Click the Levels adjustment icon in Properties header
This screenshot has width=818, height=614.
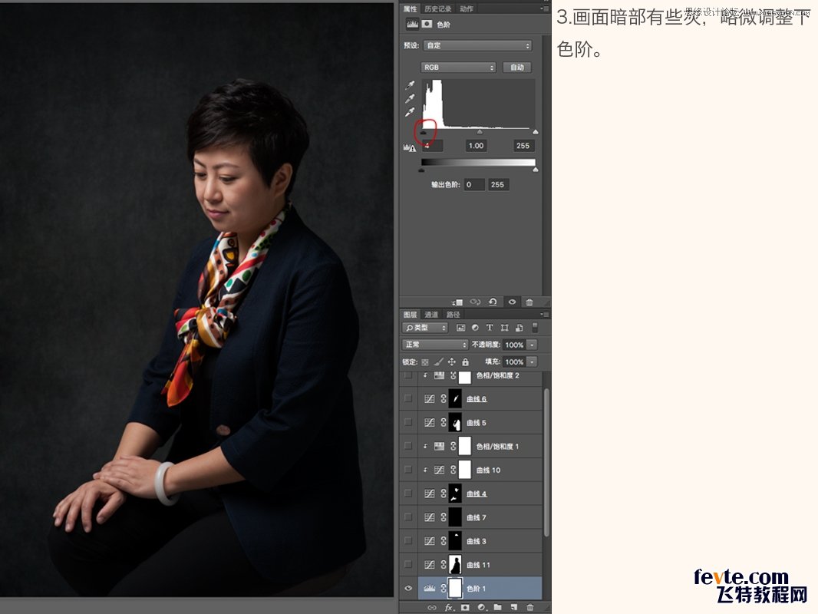click(412, 24)
